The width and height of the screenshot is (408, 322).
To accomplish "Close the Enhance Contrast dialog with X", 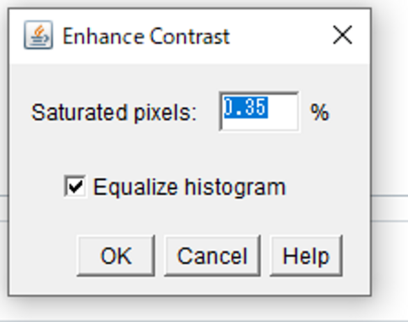I will point(343,35).
